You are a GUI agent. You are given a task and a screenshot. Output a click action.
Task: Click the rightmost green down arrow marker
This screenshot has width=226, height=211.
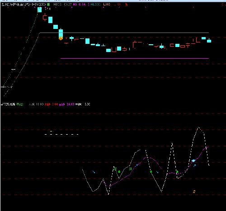(x=177, y=172)
